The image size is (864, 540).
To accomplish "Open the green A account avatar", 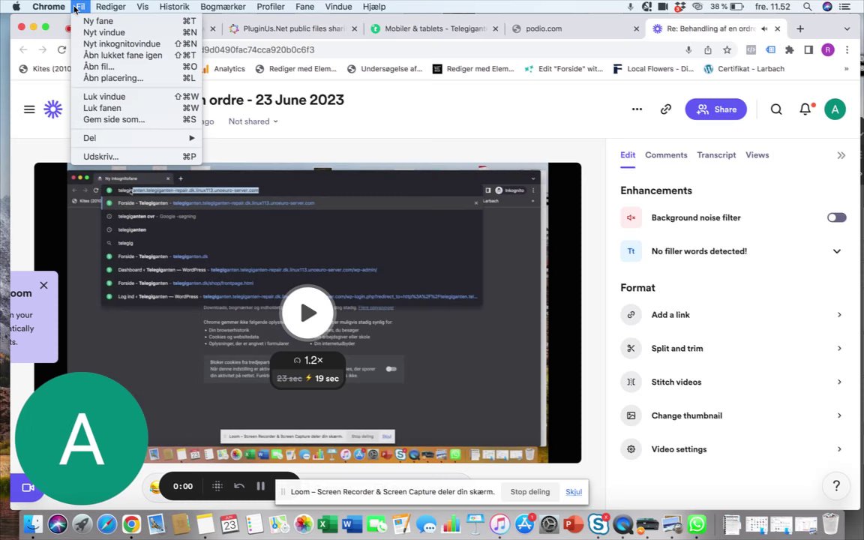I will [x=835, y=109].
